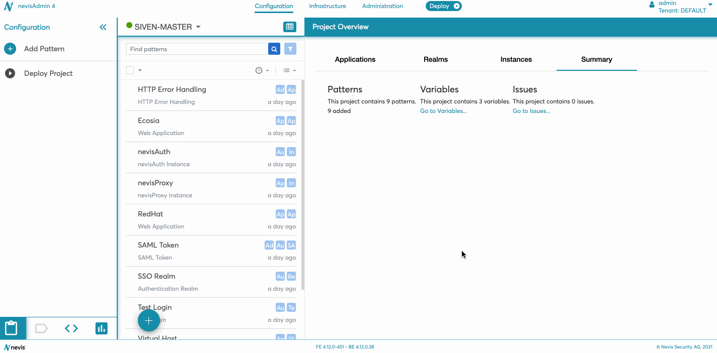Go to the Administration top menu
Viewport: 717px width, 353px height.
tap(382, 6)
